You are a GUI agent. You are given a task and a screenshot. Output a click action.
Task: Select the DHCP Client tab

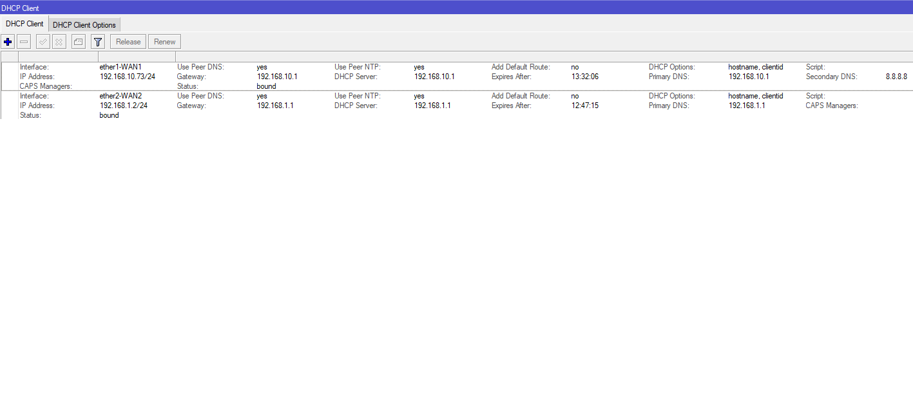click(x=24, y=24)
